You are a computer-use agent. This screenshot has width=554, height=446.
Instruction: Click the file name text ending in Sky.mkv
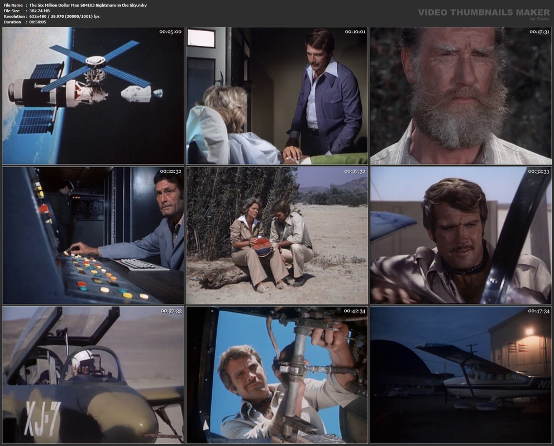[88, 5]
